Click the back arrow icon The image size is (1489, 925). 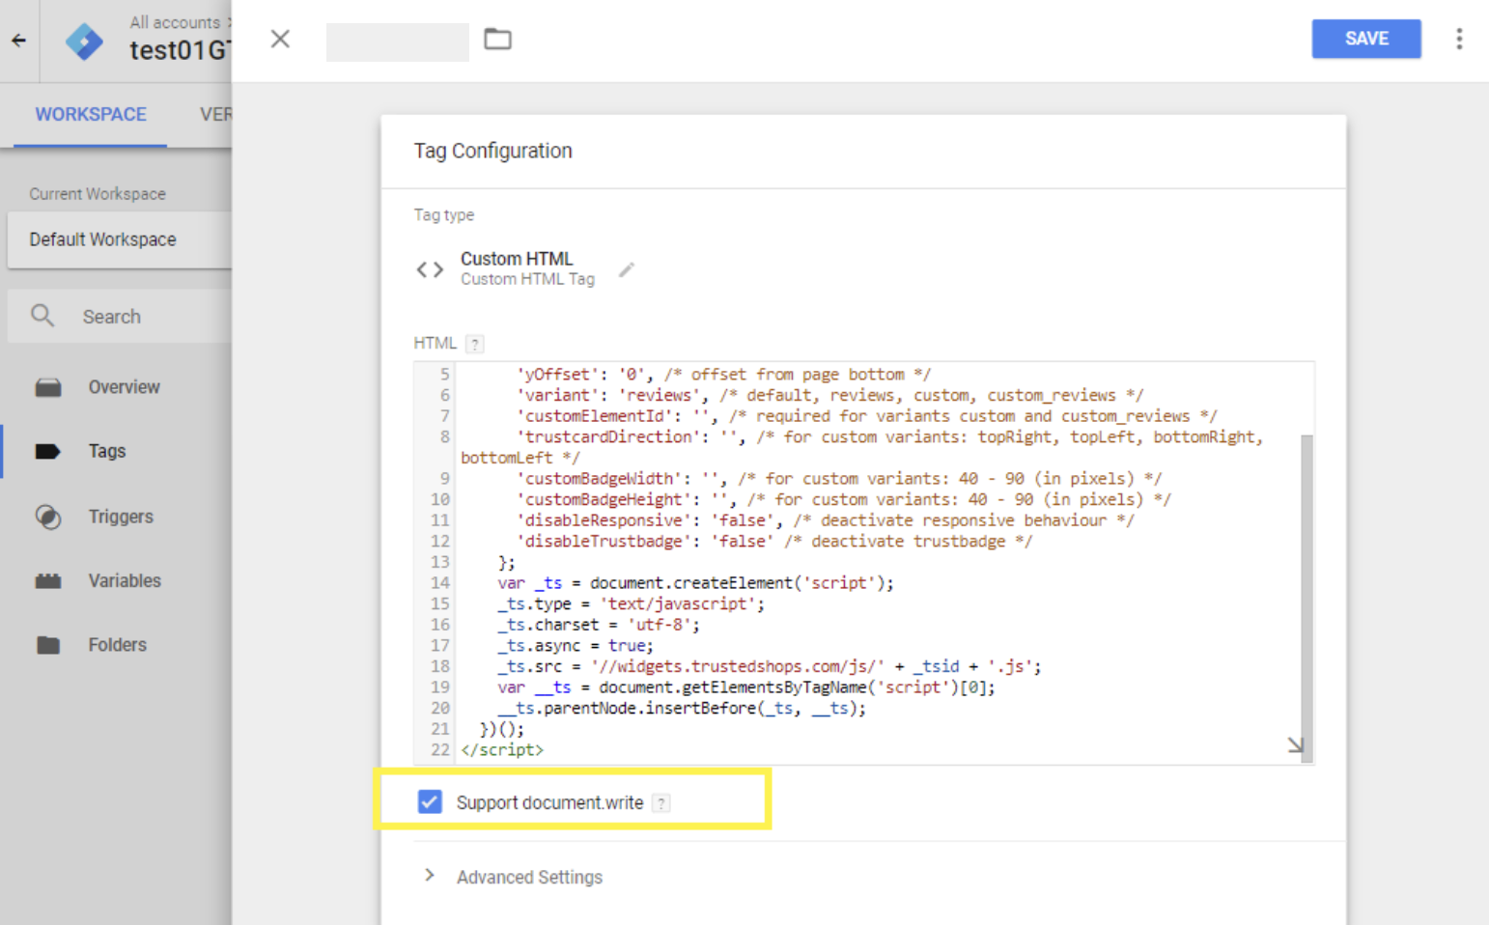(x=18, y=41)
